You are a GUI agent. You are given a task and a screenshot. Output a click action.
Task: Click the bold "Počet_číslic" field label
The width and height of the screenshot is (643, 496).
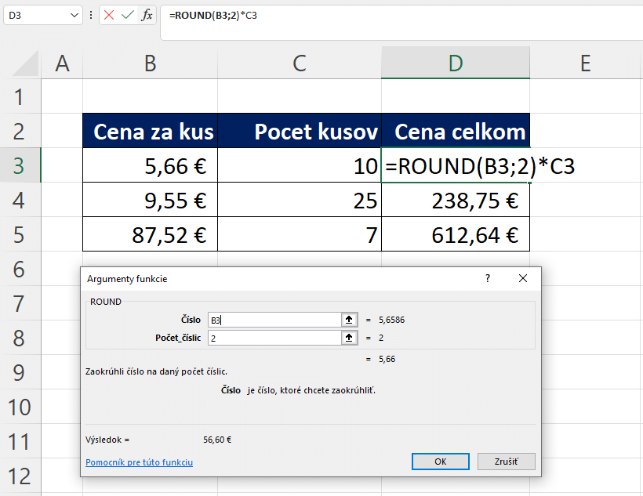click(x=178, y=338)
